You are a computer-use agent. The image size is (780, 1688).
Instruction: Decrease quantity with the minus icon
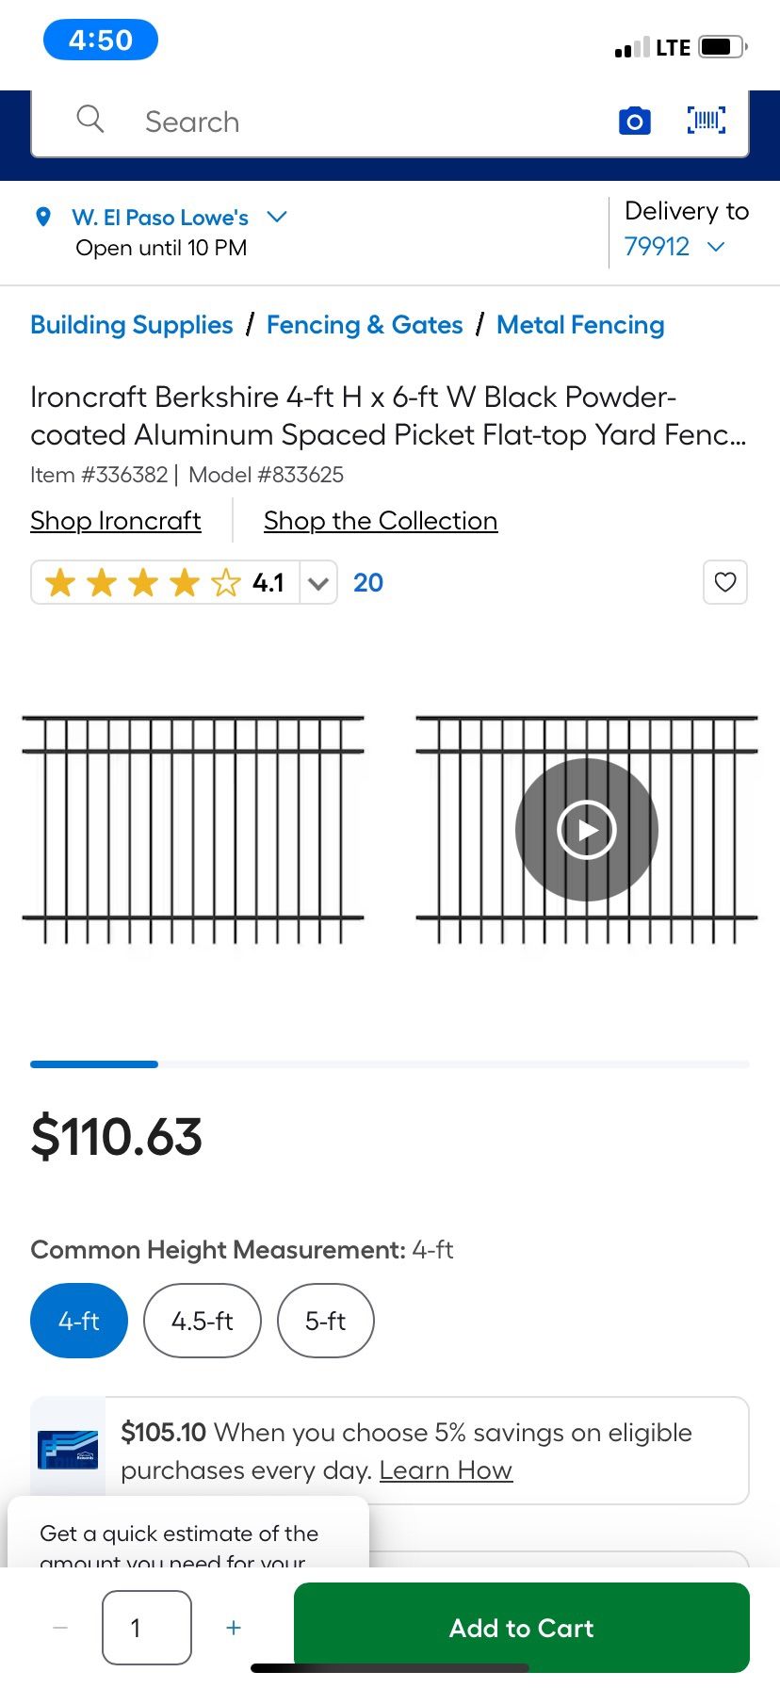click(x=61, y=1628)
